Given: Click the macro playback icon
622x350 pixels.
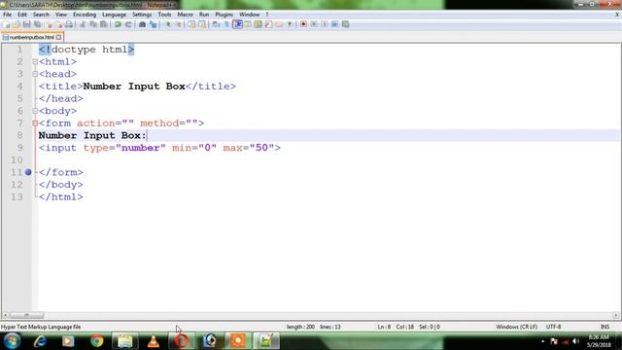Looking at the screenshot, I should pos(325,24).
